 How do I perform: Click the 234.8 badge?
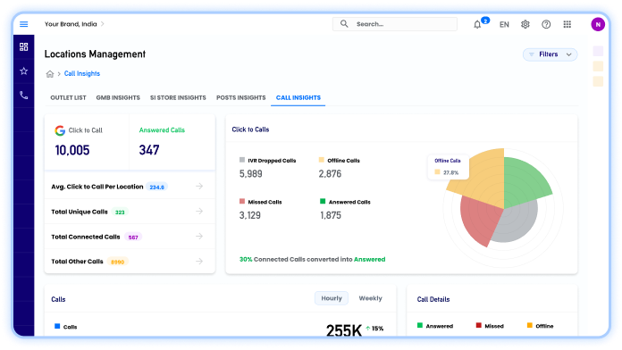(156, 187)
